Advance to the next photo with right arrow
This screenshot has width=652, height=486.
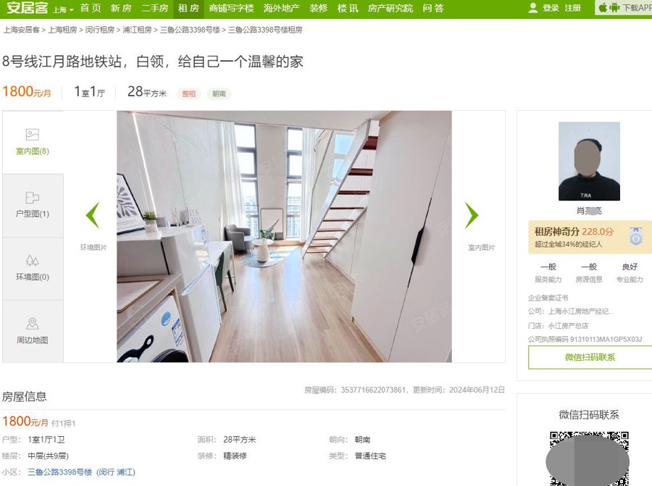(472, 215)
